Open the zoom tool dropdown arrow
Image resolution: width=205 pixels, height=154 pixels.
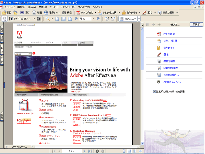tap(52, 19)
